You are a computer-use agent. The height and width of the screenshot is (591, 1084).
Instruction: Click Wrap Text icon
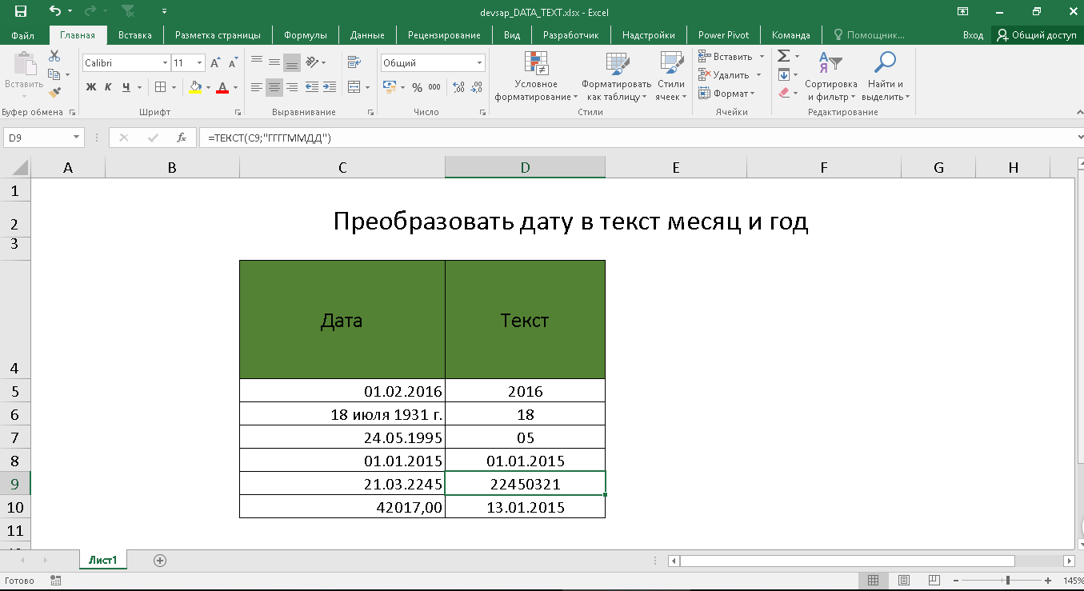click(354, 62)
